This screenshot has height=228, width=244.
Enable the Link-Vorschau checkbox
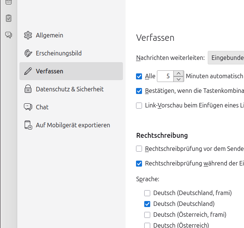click(x=139, y=106)
